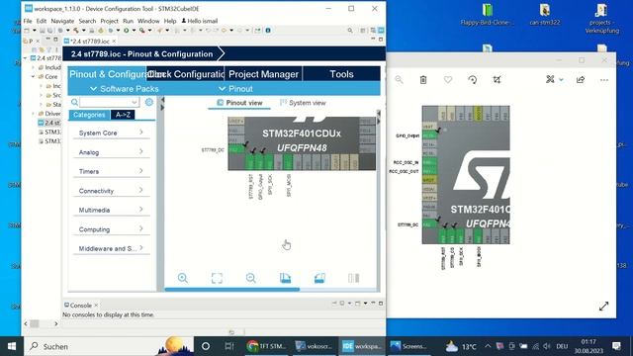Show the A->Z peripheral list

coord(123,115)
